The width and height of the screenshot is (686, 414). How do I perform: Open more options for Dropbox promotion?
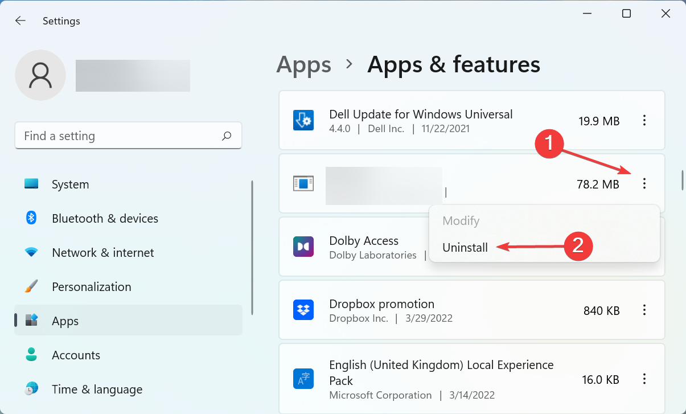pyautogui.click(x=644, y=310)
